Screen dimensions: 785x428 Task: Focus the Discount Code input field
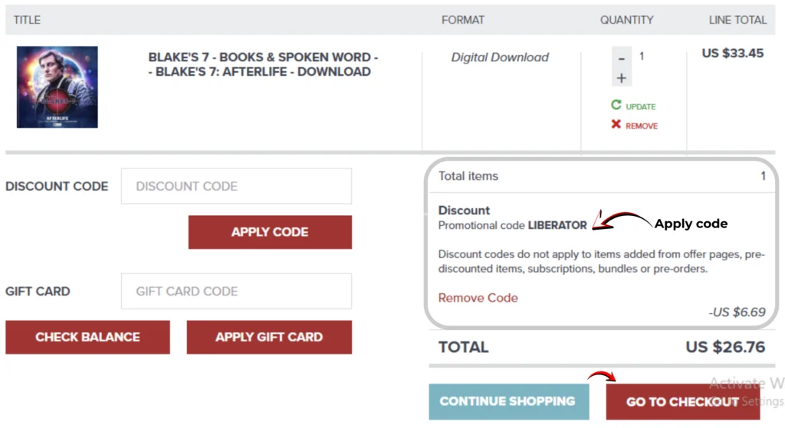[236, 186]
